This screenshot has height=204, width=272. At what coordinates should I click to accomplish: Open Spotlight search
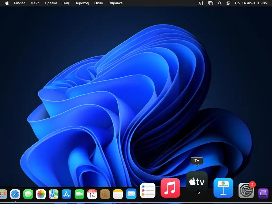pos(220,3)
